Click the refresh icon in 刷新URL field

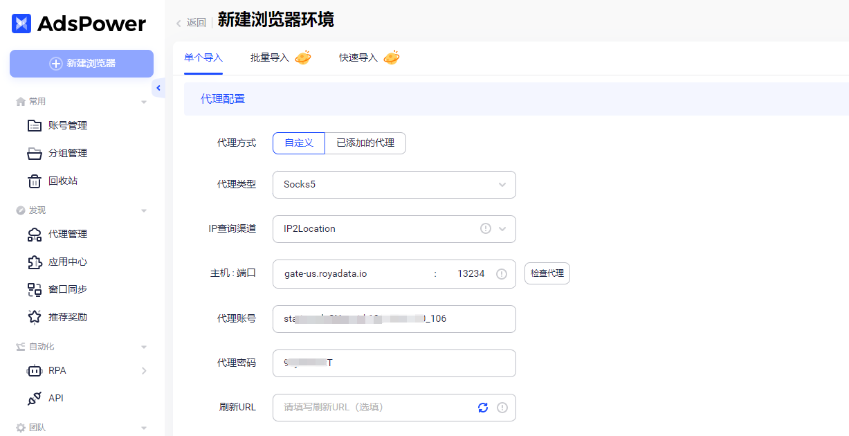tap(483, 408)
